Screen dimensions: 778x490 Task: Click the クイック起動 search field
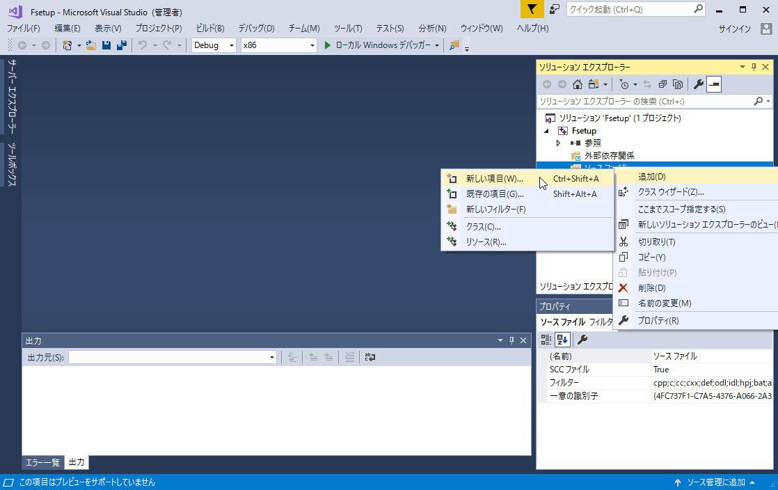pyautogui.click(x=635, y=9)
